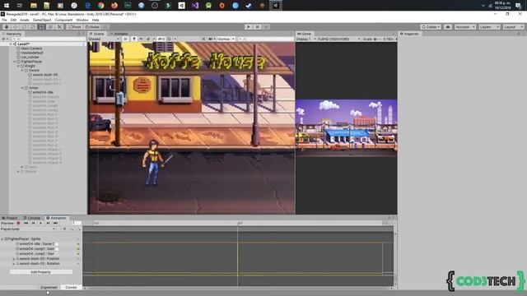Open the Account dropdown
Screen dimensions: 527x296
coord(465,27)
